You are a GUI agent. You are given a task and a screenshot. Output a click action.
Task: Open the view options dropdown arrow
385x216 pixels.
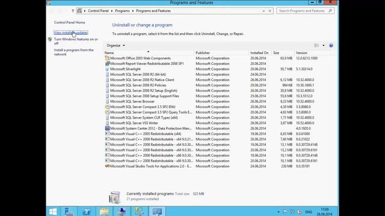tap(324, 46)
